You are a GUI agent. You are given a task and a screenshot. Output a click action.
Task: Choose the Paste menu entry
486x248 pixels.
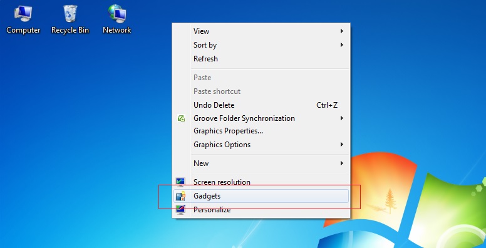(x=261, y=78)
